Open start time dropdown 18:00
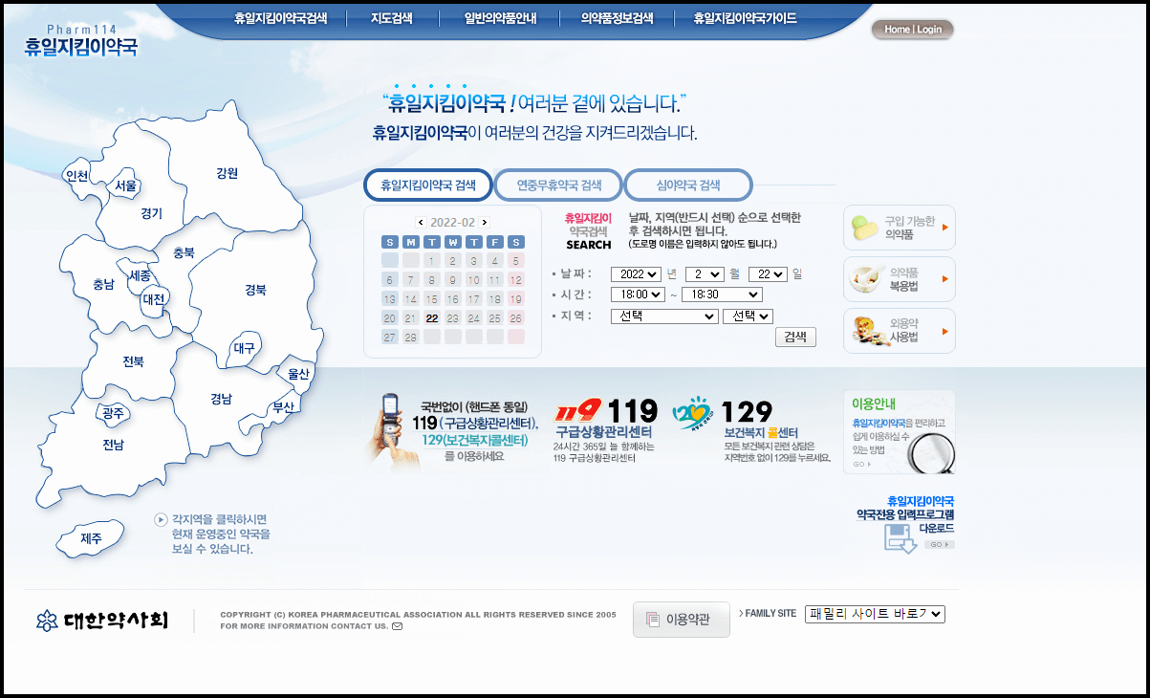1150x698 pixels. tap(638, 294)
